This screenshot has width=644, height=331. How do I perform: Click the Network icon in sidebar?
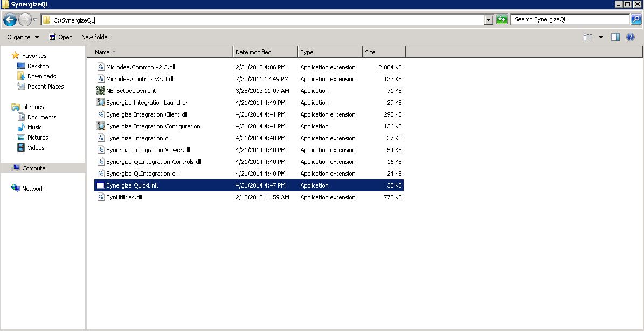coord(16,189)
